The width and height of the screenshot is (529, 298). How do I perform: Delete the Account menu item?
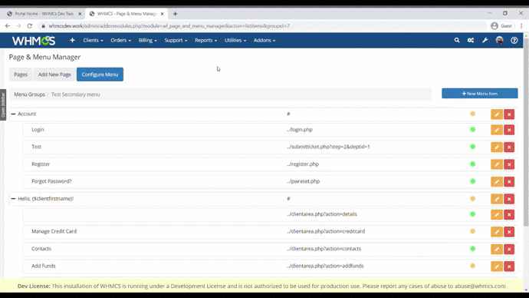point(509,114)
